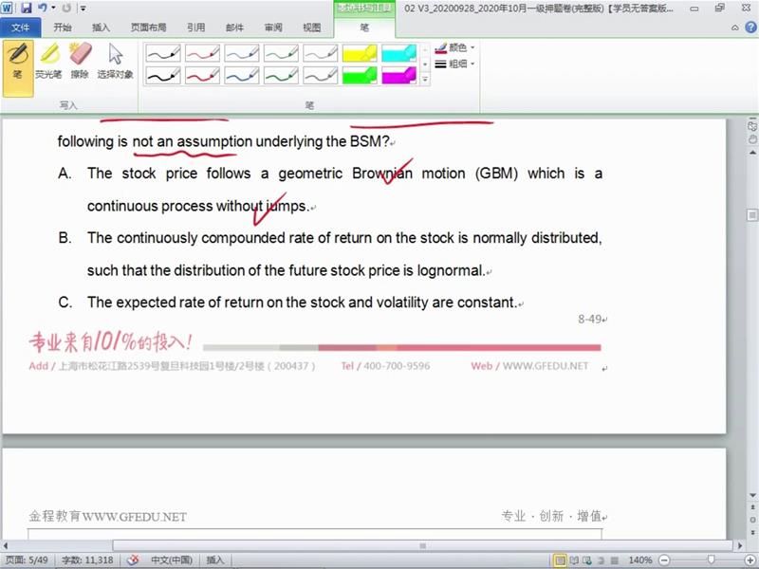The image size is (759, 569).
Task: Select the 笔 tab under Ink Tools
Action: point(364,28)
